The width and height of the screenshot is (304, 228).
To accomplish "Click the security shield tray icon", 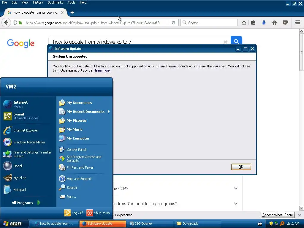I will pos(271,224).
